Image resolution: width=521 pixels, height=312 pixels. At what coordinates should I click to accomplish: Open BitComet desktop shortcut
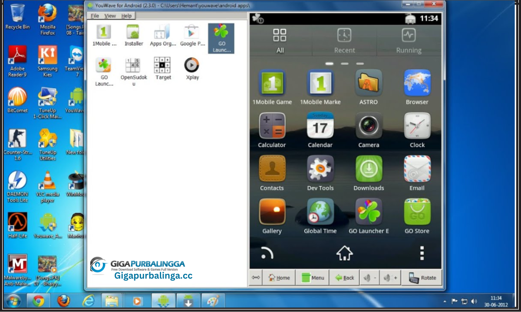click(17, 101)
